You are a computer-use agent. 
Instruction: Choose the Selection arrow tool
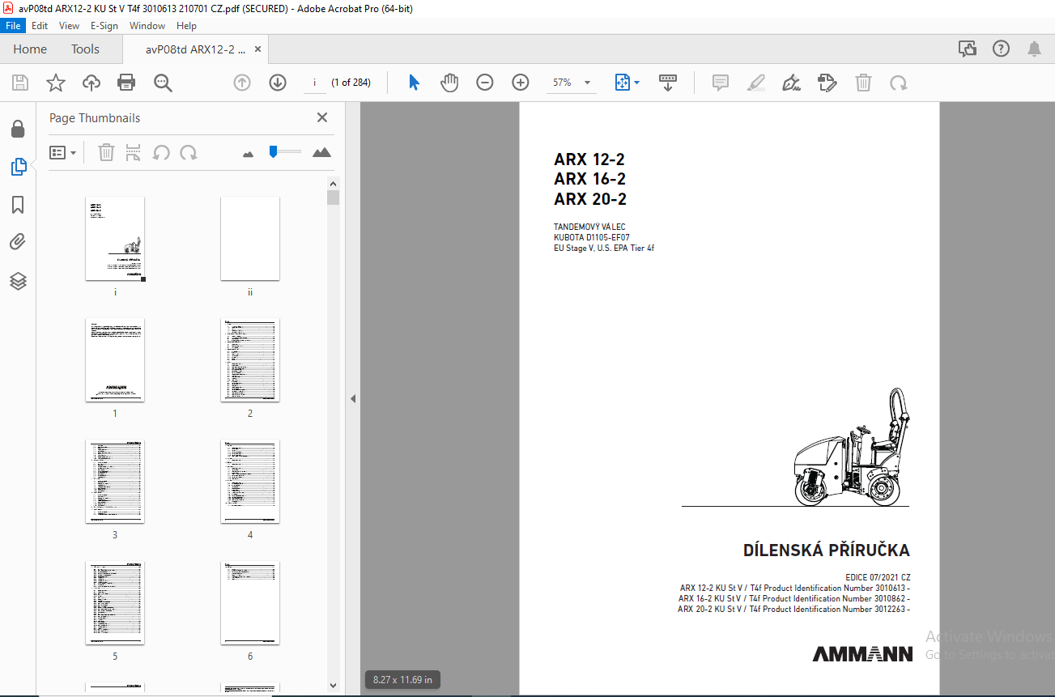click(414, 83)
